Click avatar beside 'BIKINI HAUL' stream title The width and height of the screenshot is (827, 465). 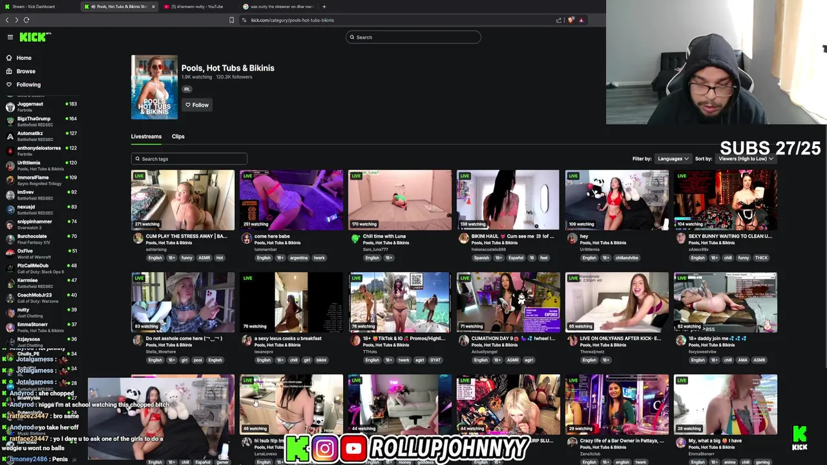[463, 238]
